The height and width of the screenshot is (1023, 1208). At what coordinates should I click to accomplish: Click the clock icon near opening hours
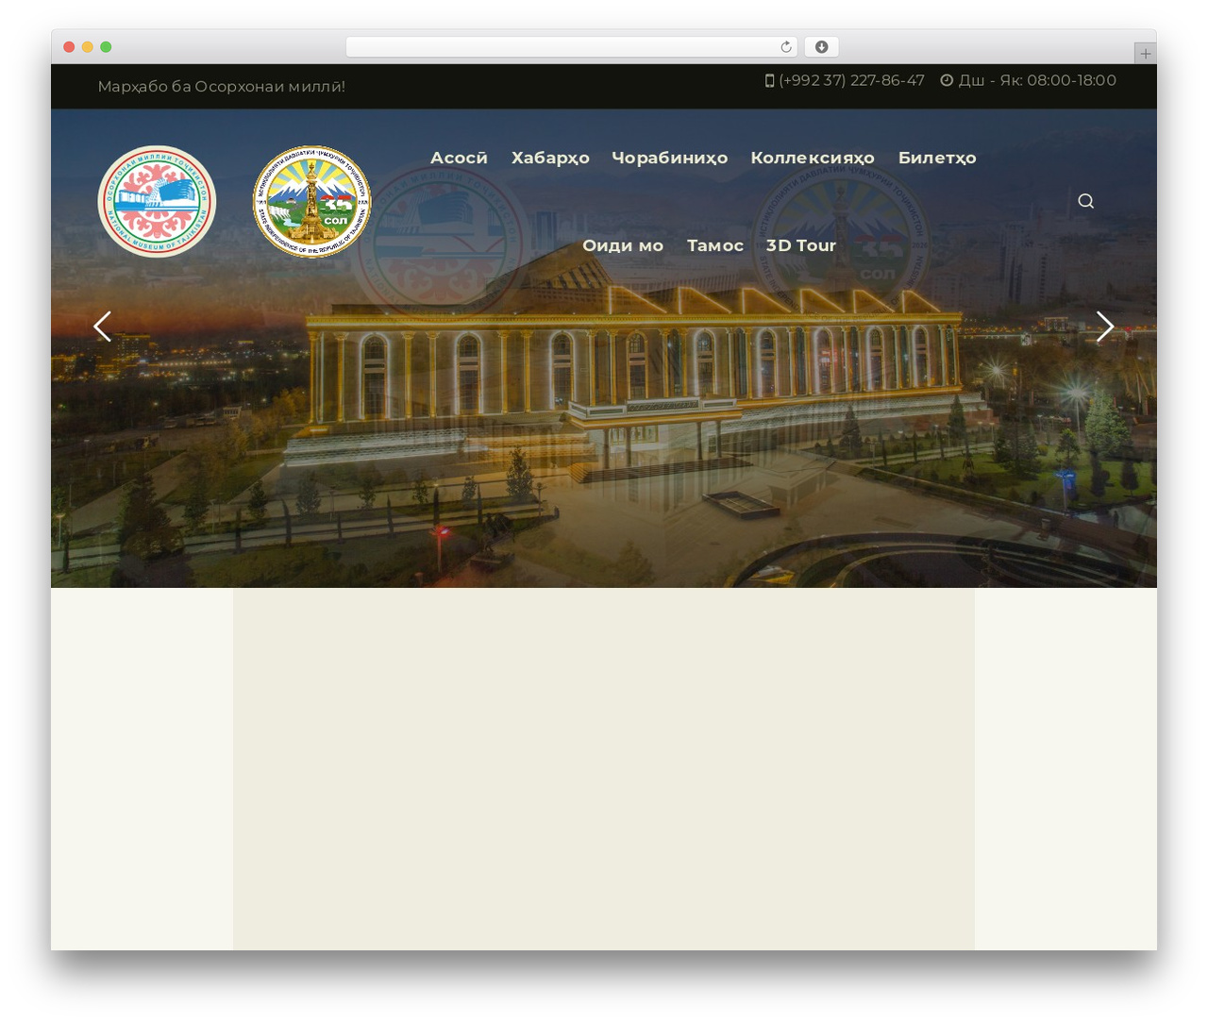947,80
